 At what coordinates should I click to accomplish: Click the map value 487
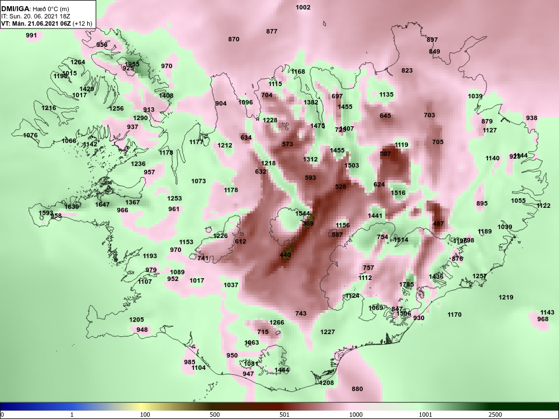[x=438, y=224]
